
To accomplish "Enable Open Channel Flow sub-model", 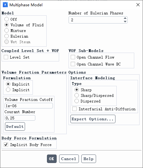I will point(73,57).
